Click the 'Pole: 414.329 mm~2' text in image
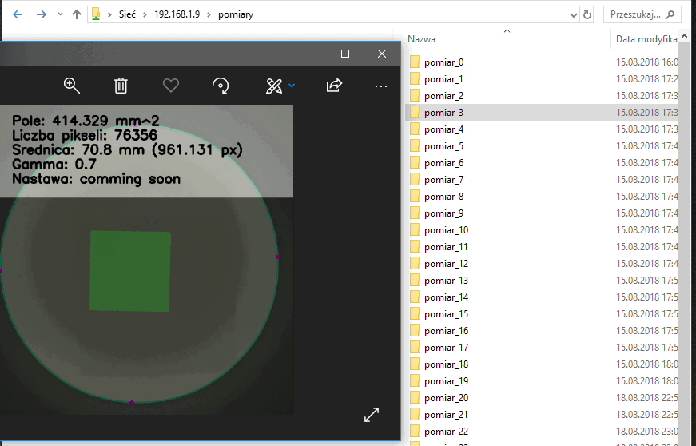Viewport: 696px width, 446px height. 86,121
